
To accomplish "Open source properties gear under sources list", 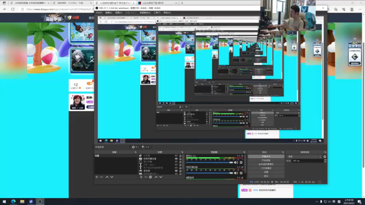I will pyautogui.click(x=151, y=177).
